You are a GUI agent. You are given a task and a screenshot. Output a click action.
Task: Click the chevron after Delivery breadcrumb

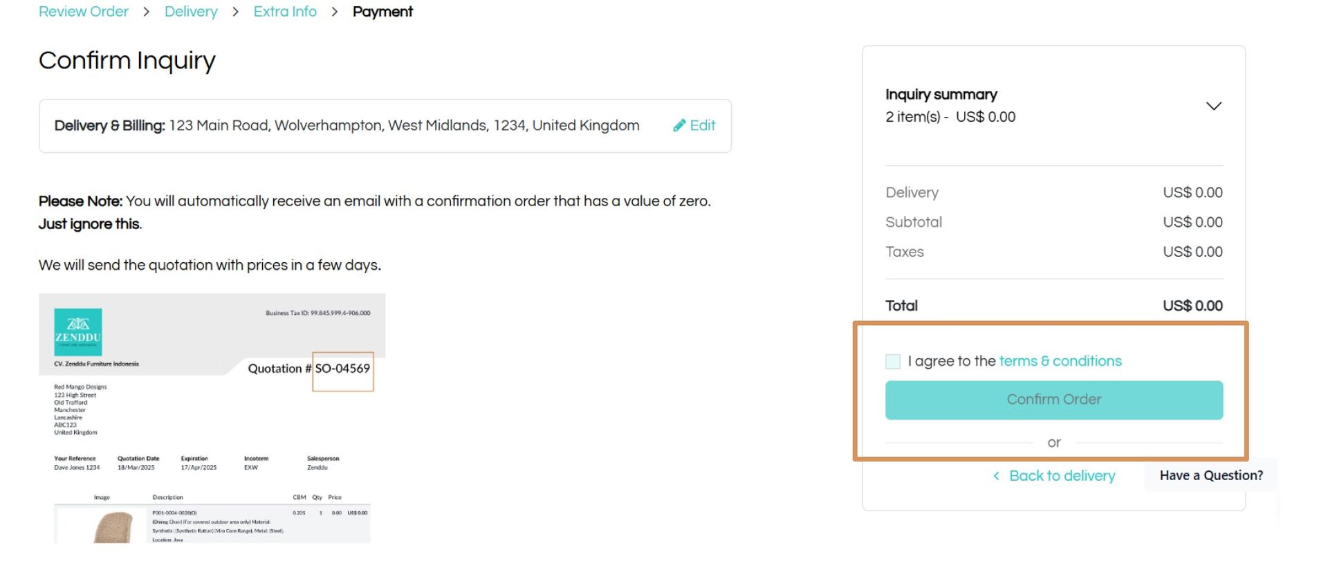point(235,12)
